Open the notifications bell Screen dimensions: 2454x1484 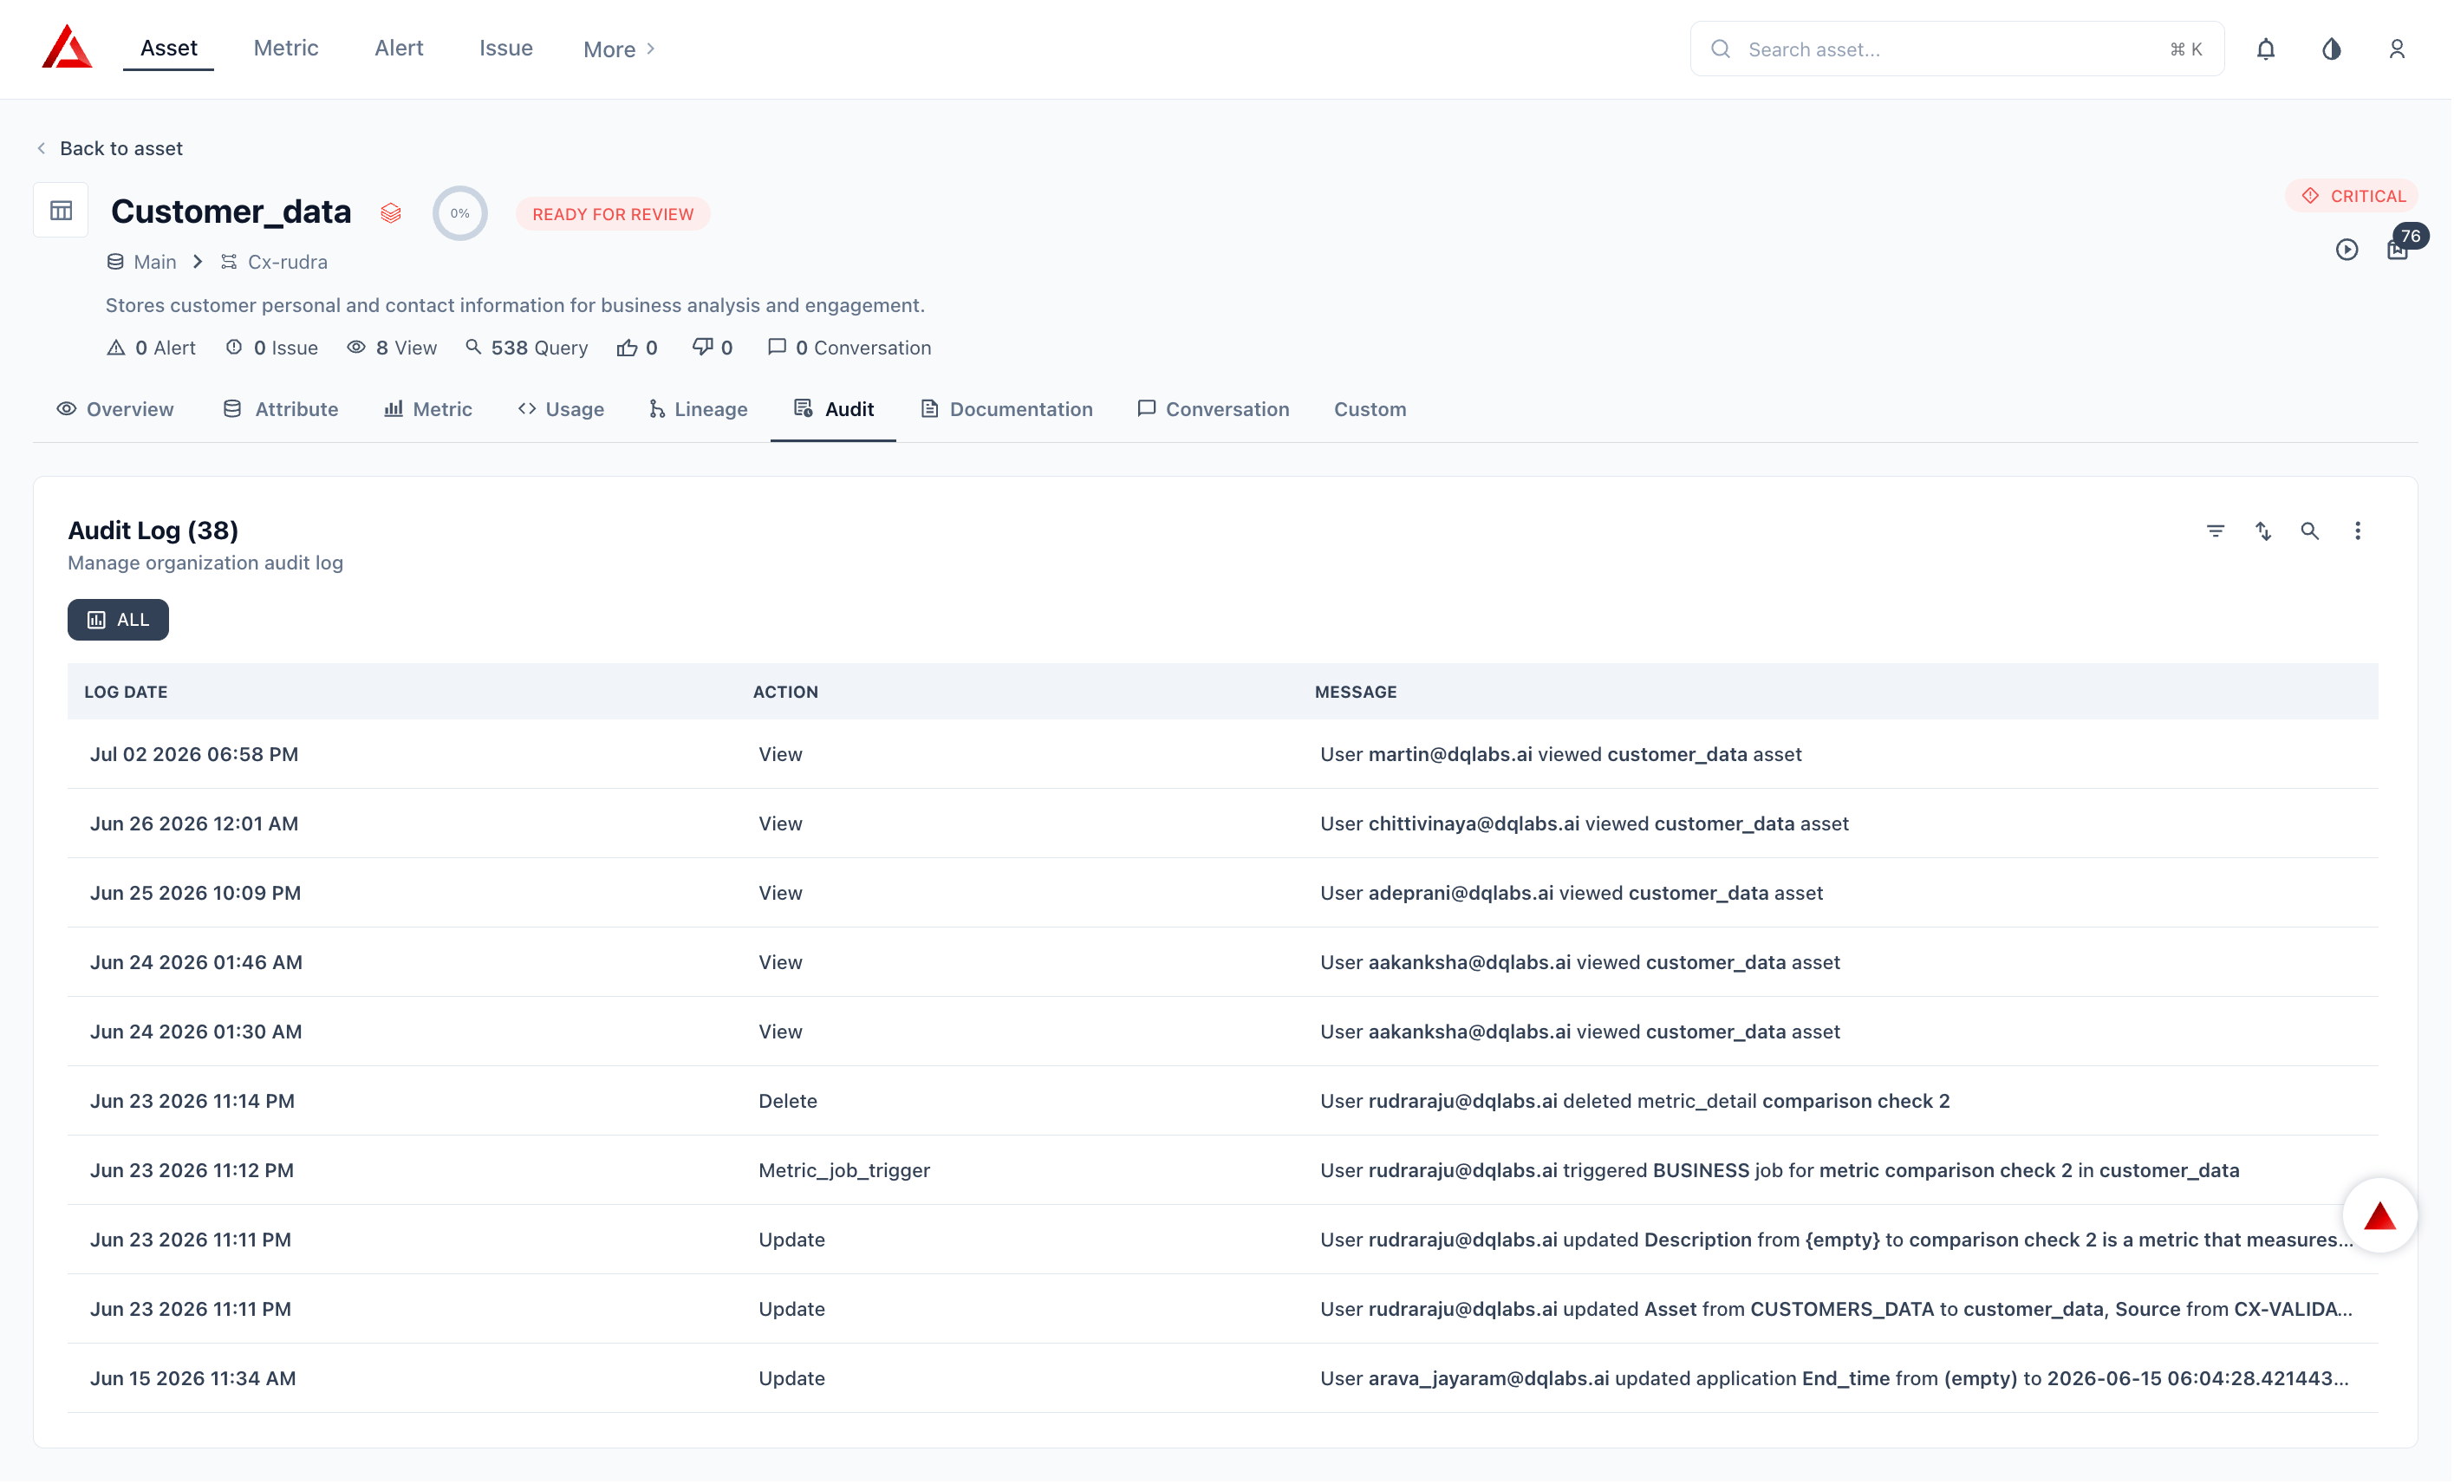pyautogui.click(x=2268, y=49)
